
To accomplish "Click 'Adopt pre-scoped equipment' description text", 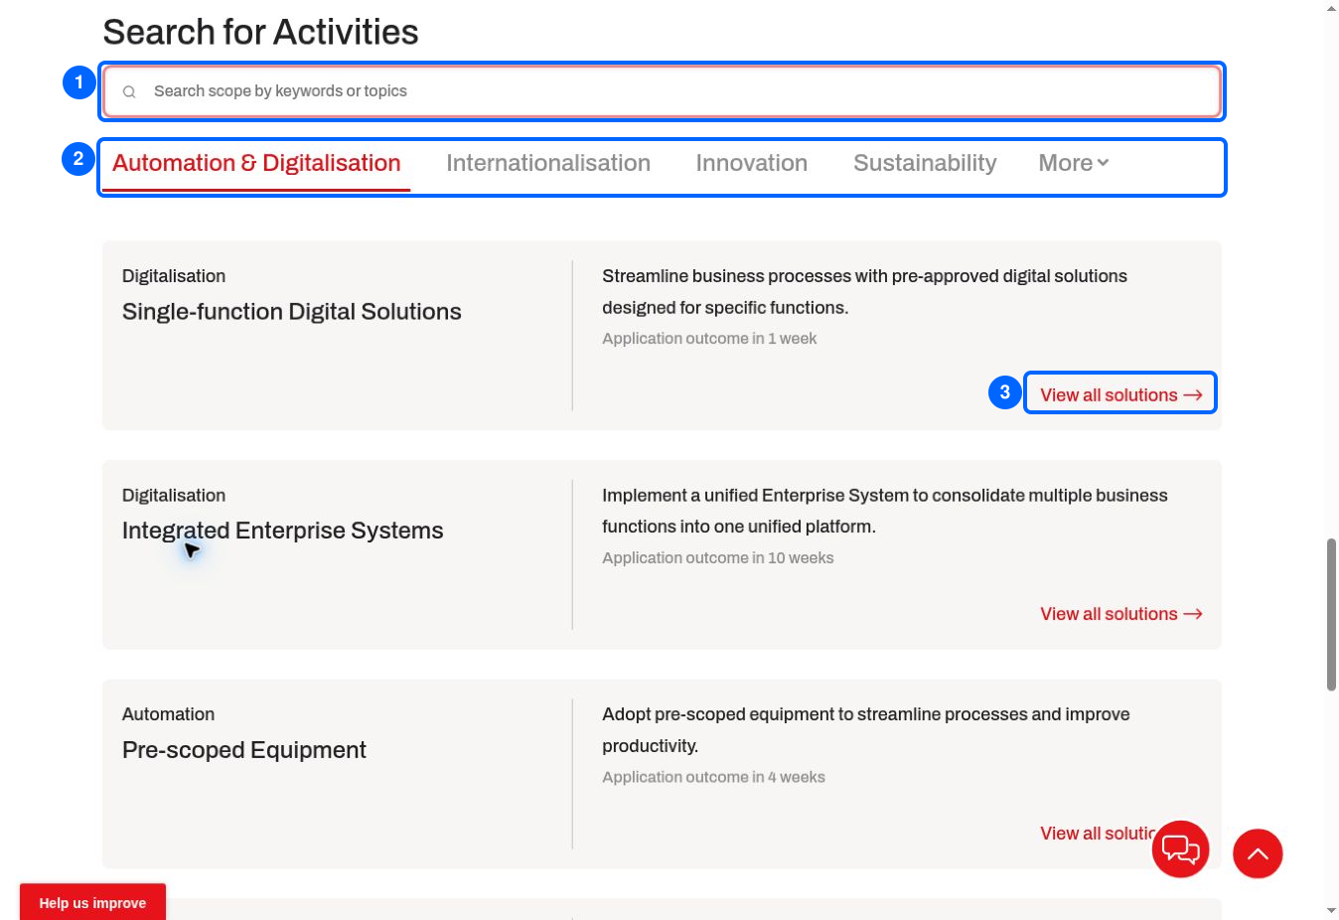I will (866, 730).
